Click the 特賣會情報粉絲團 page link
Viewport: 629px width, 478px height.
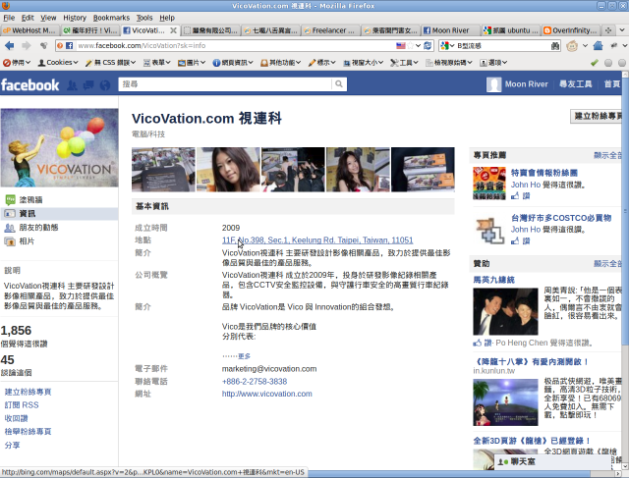(x=543, y=173)
